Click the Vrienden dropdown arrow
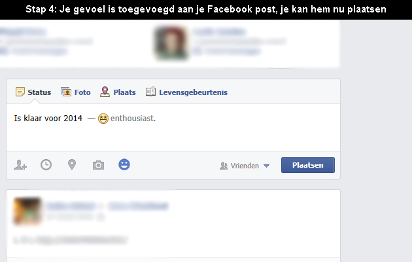Viewport: 412px width, 262px height. 266,166
